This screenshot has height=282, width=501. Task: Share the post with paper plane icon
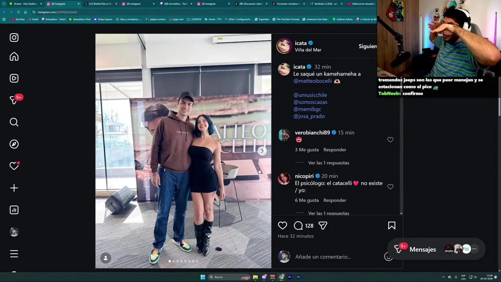coord(323,226)
